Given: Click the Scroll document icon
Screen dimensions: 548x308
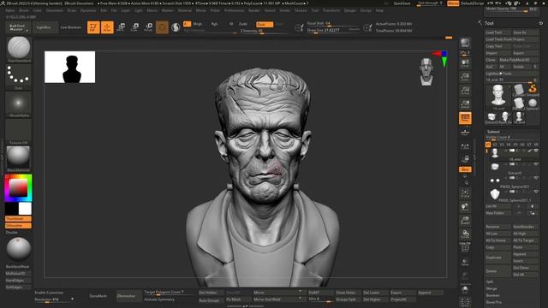Looking at the screenshot, I should pyautogui.click(x=465, y=63).
